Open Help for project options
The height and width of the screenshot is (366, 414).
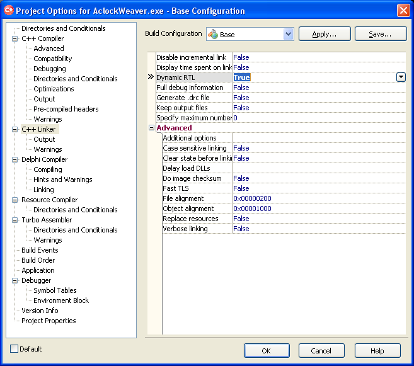pyautogui.click(x=377, y=351)
